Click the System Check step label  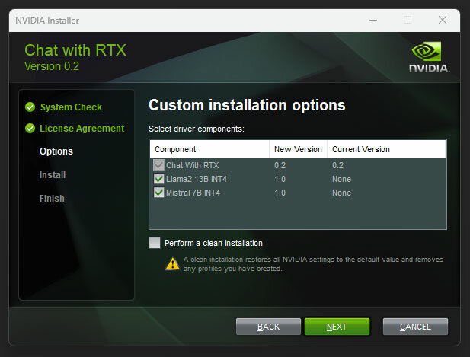click(x=71, y=107)
